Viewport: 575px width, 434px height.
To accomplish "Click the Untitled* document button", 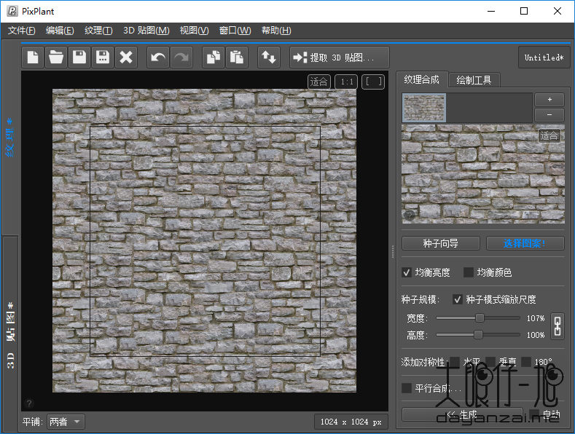I will coord(544,58).
